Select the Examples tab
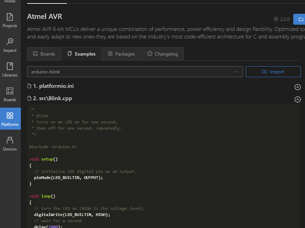Viewport: 305px width, 228px height. (x=81, y=54)
